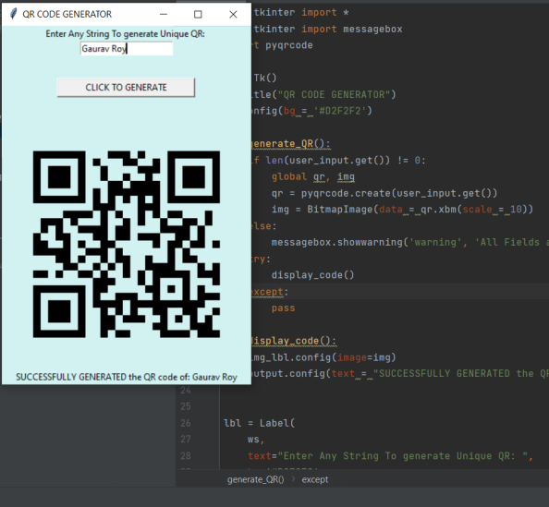549x507 pixels.
Task: Minimize the QR CODE GENERATOR window
Action: point(164,15)
